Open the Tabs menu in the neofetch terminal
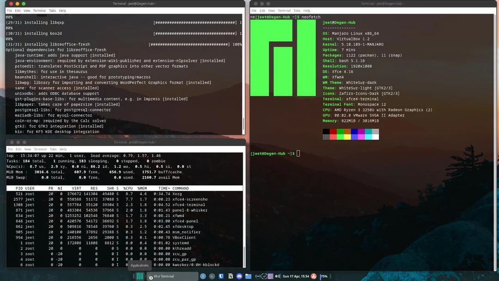This screenshot has height=281, width=499. pyautogui.click(x=296, y=10)
